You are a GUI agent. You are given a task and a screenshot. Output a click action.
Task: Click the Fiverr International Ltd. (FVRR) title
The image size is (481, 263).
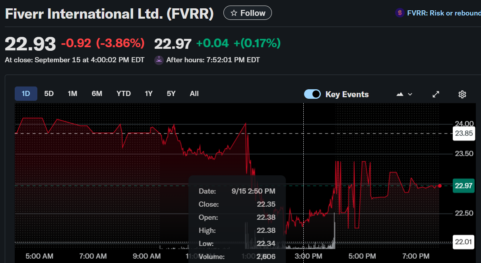(109, 14)
